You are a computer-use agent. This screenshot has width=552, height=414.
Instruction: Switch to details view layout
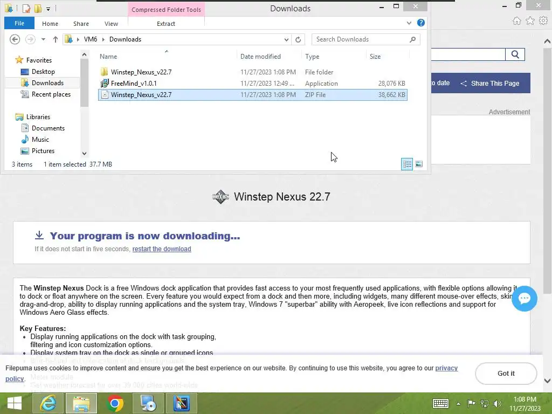407,164
